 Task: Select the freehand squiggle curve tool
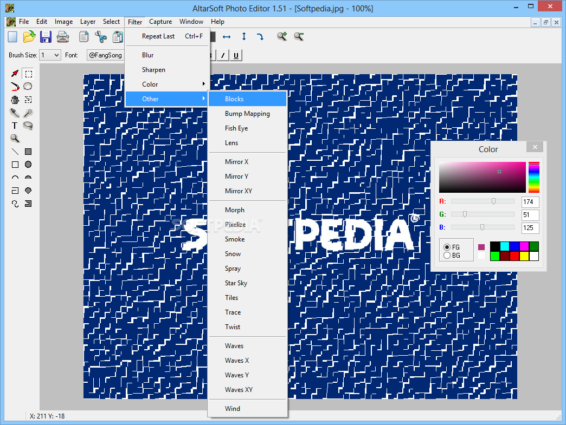[x=15, y=204]
